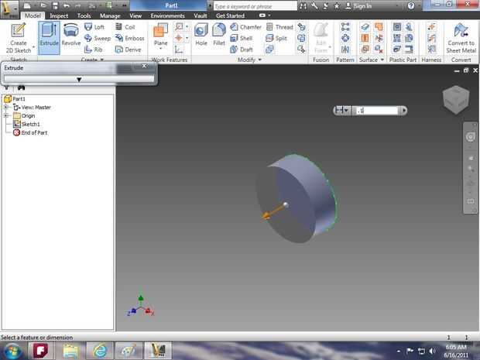The image size is (480, 360).
Task: Select the Rib tool
Action: pyautogui.click(x=94, y=50)
